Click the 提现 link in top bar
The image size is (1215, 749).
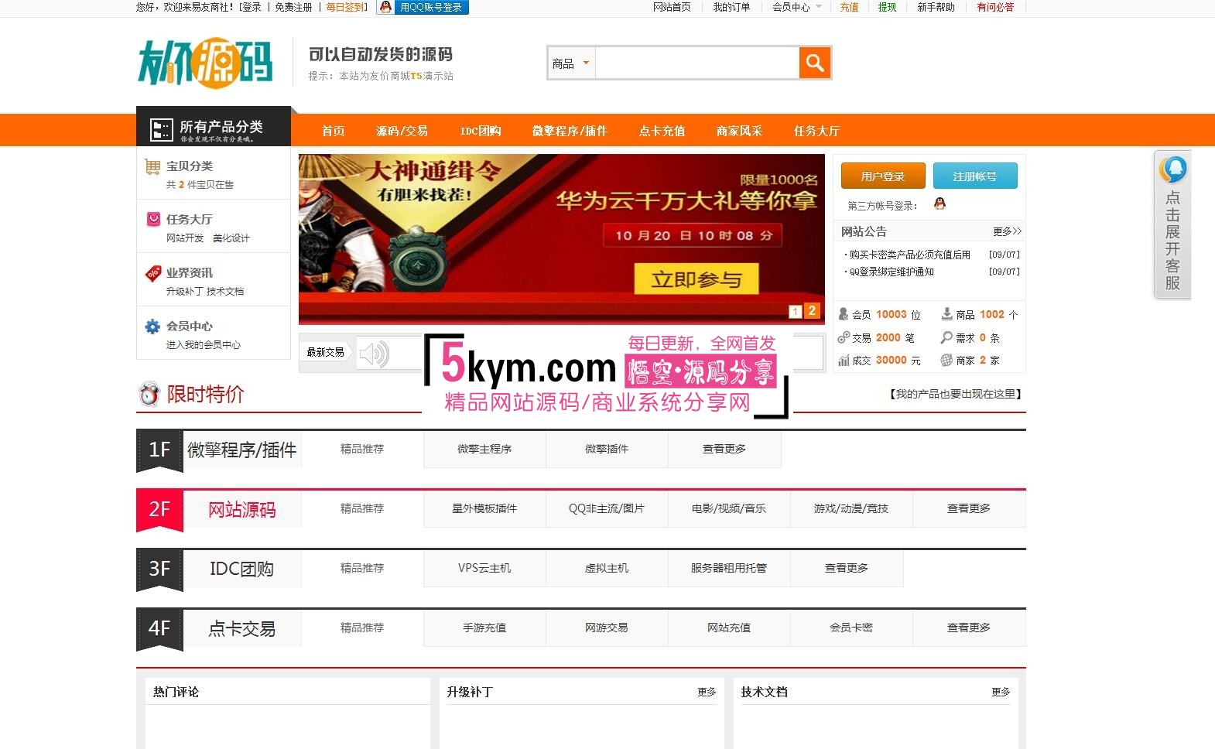coord(887,7)
